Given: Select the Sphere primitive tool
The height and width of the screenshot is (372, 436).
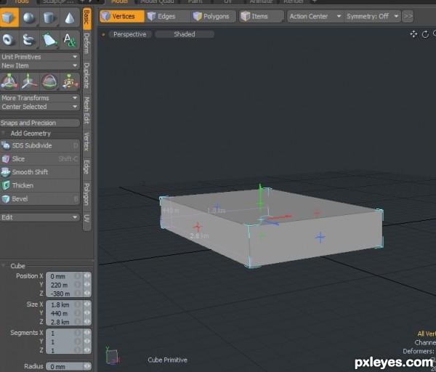Looking at the screenshot, I should coord(29,17).
